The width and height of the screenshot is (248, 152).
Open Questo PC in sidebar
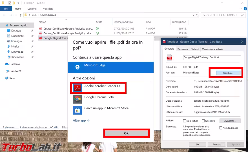pos(15,71)
